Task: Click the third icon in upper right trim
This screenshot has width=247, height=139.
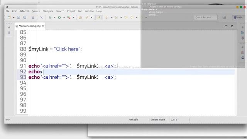Action: point(243,38)
